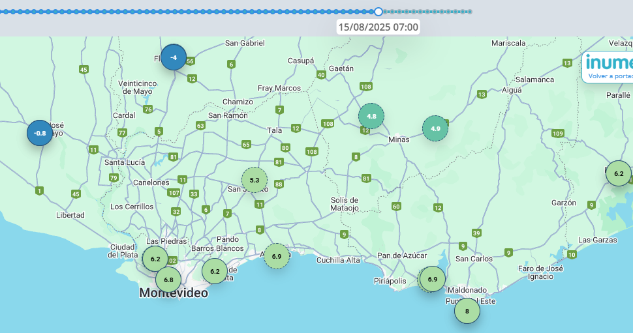633x333 pixels.
Task: Click the 15/08/2025 07:00 date label
Action: tap(378, 27)
